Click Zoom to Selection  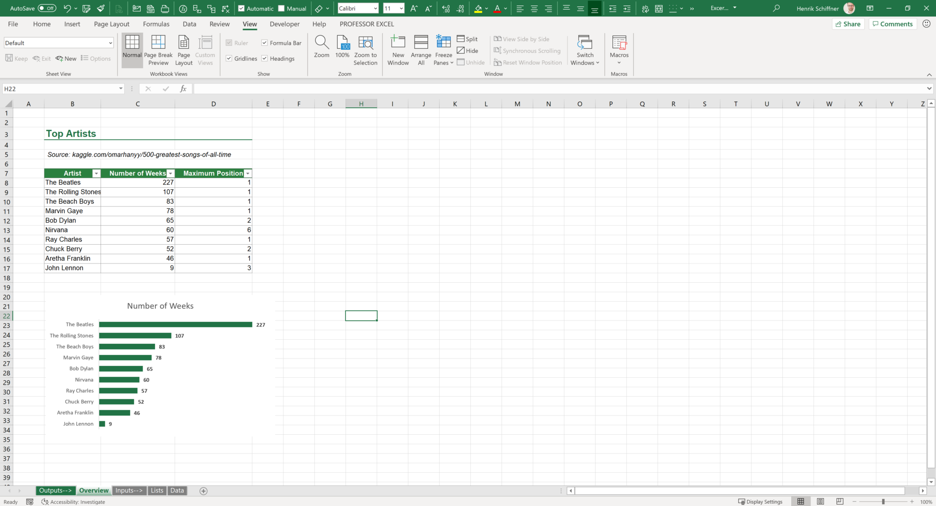coord(365,49)
